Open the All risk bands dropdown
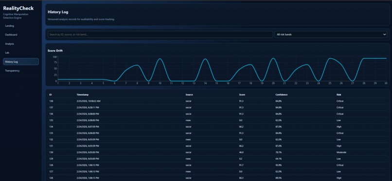The width and height of the screenshot is (392, 181). [331, 34]
